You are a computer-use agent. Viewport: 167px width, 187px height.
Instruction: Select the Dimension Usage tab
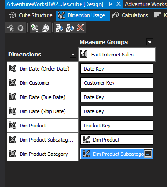tap(83, 16)
